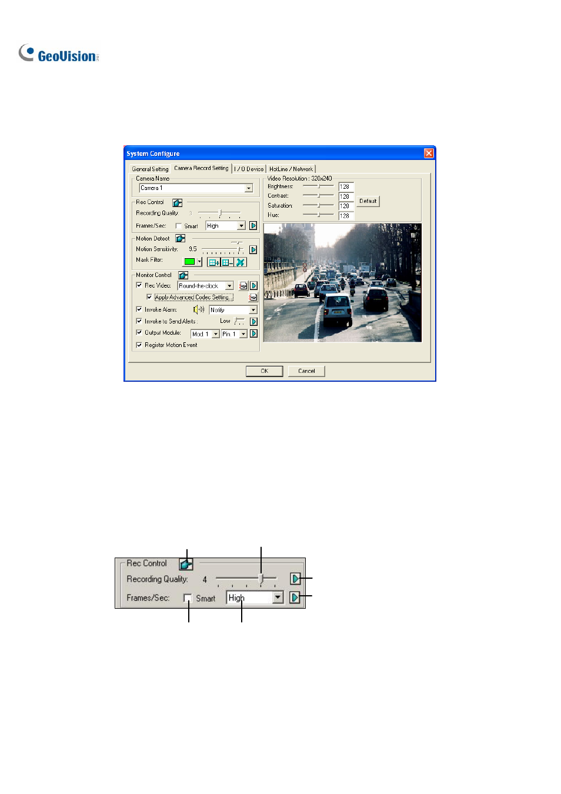Click the Contrast value field

pos(346,196)
